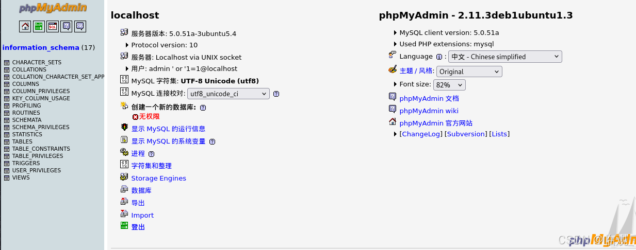636x250 pixels.
Task: Open the last icon in sidebar toolbar
Action: click(80, 26)
